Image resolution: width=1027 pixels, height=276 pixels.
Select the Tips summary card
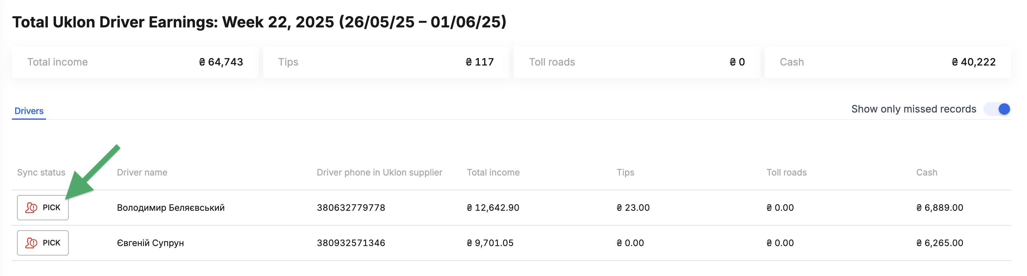[x=386, y=62]
